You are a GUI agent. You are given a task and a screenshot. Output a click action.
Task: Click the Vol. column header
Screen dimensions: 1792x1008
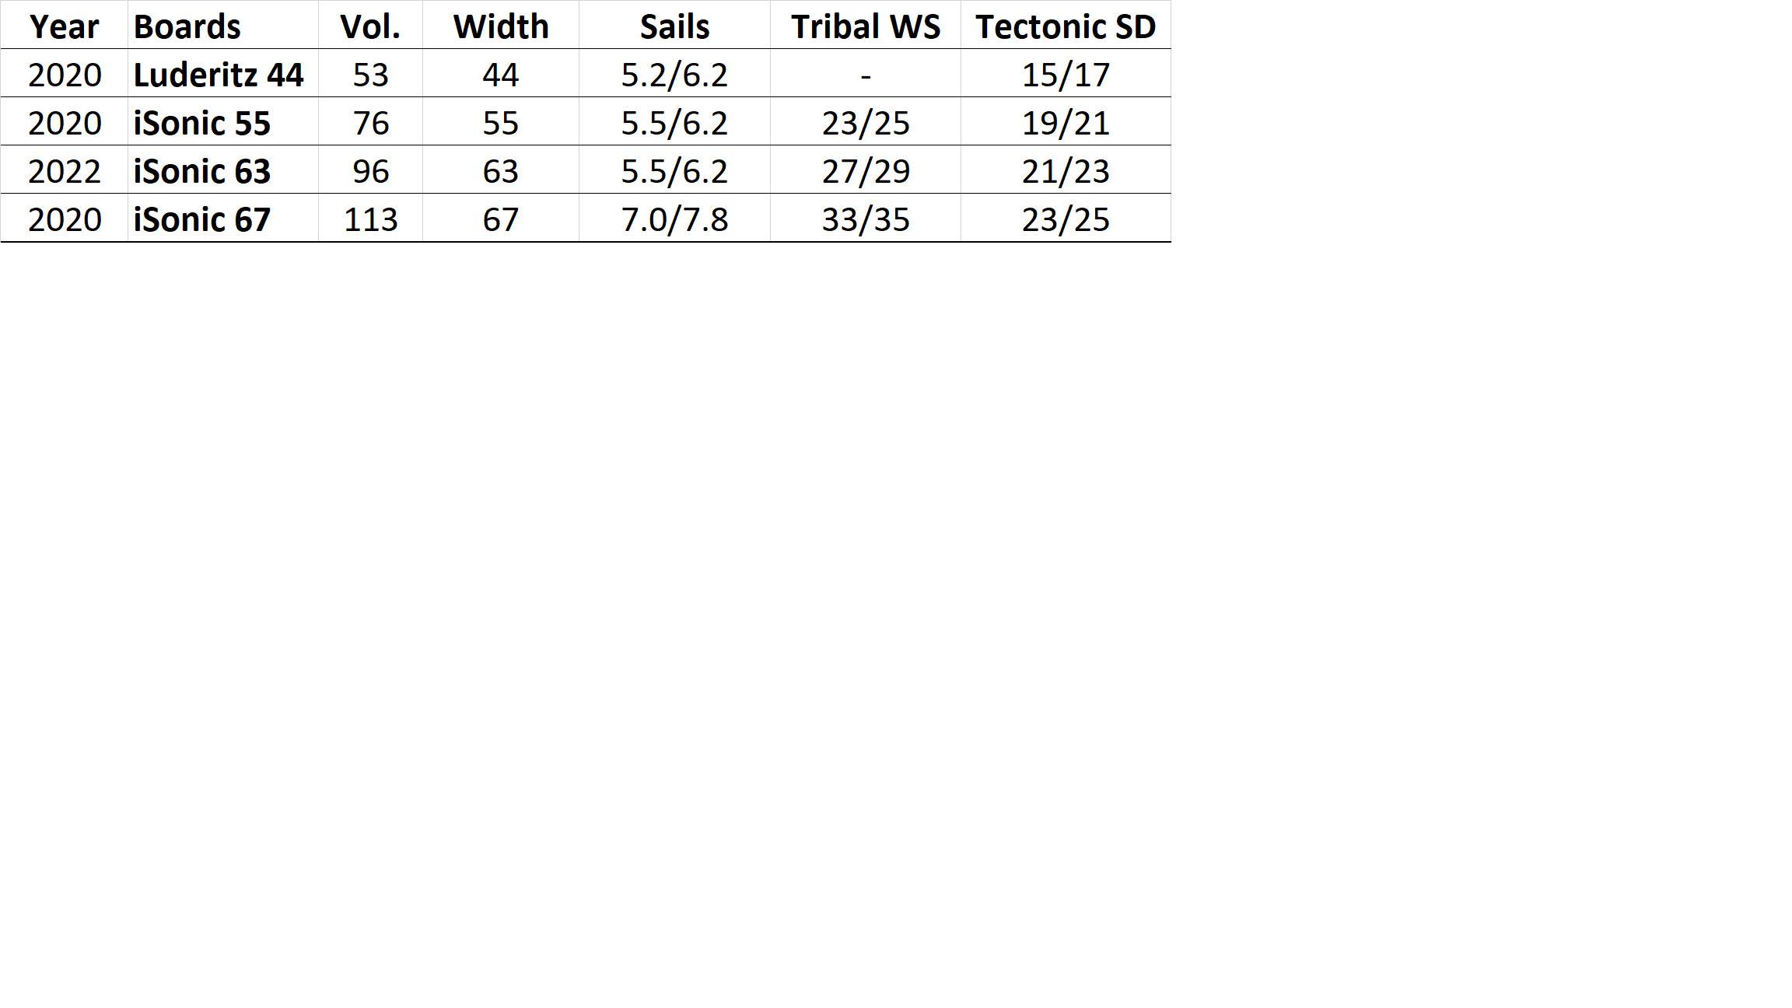coord(370,26)
